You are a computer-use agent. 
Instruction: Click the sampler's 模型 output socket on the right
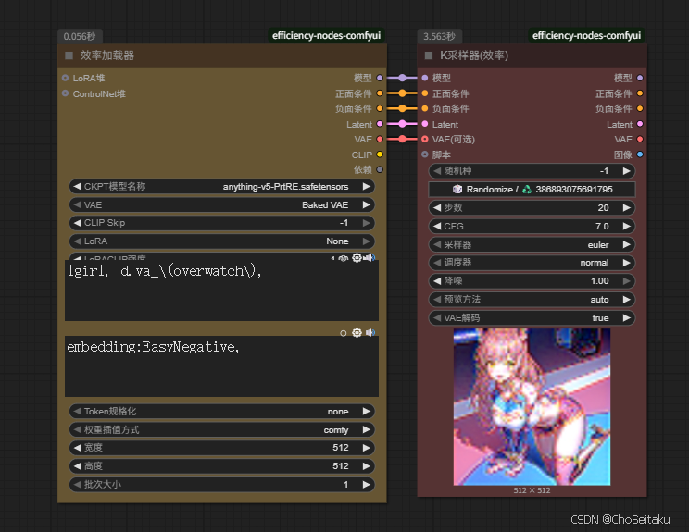[x=640, y=78]
